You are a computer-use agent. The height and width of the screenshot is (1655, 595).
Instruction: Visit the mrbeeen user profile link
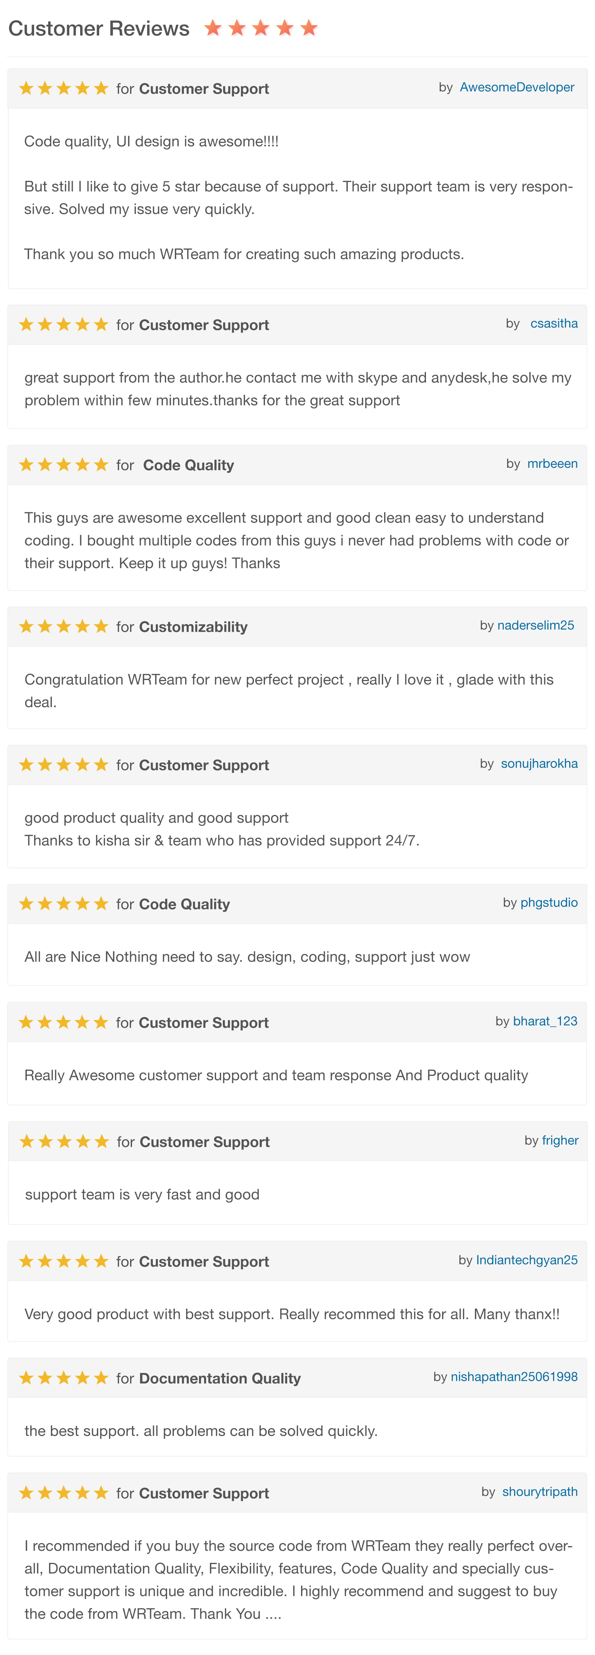click(x=552, y=464)
